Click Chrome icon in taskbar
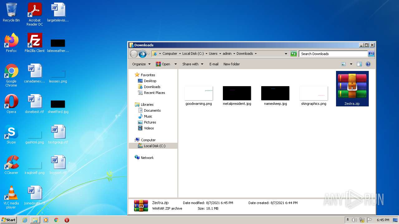The image size is (399, 224). pyautogui.click(x=56, y=220)
